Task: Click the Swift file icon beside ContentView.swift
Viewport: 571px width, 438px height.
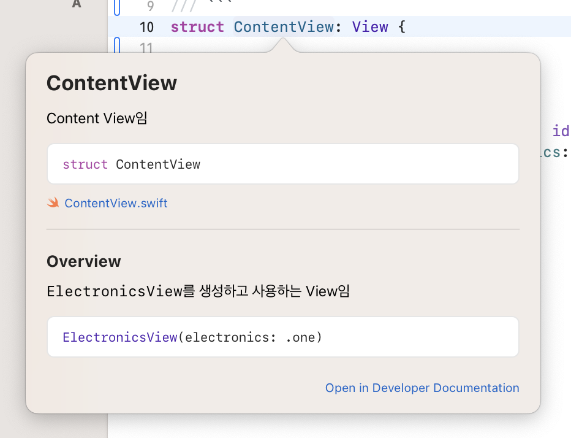Action: coord(53,203)
